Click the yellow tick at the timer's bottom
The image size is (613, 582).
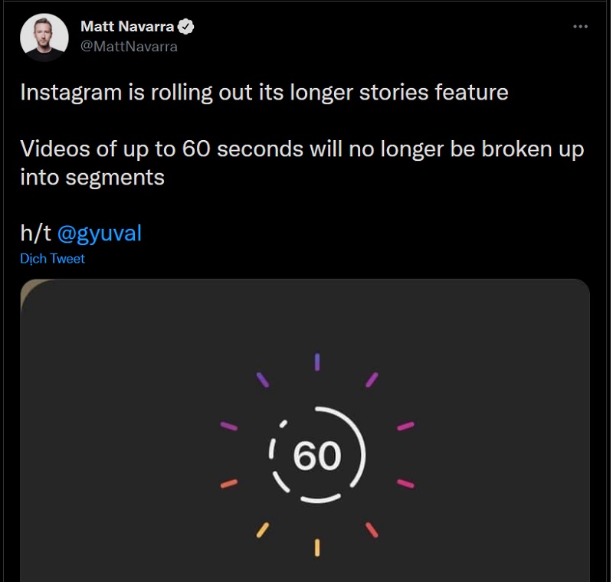(317, 548)
